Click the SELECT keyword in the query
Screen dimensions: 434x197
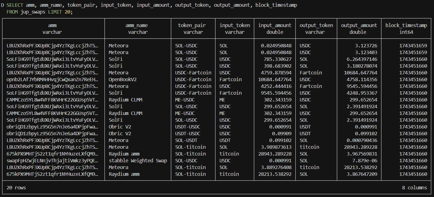(14, 5)
